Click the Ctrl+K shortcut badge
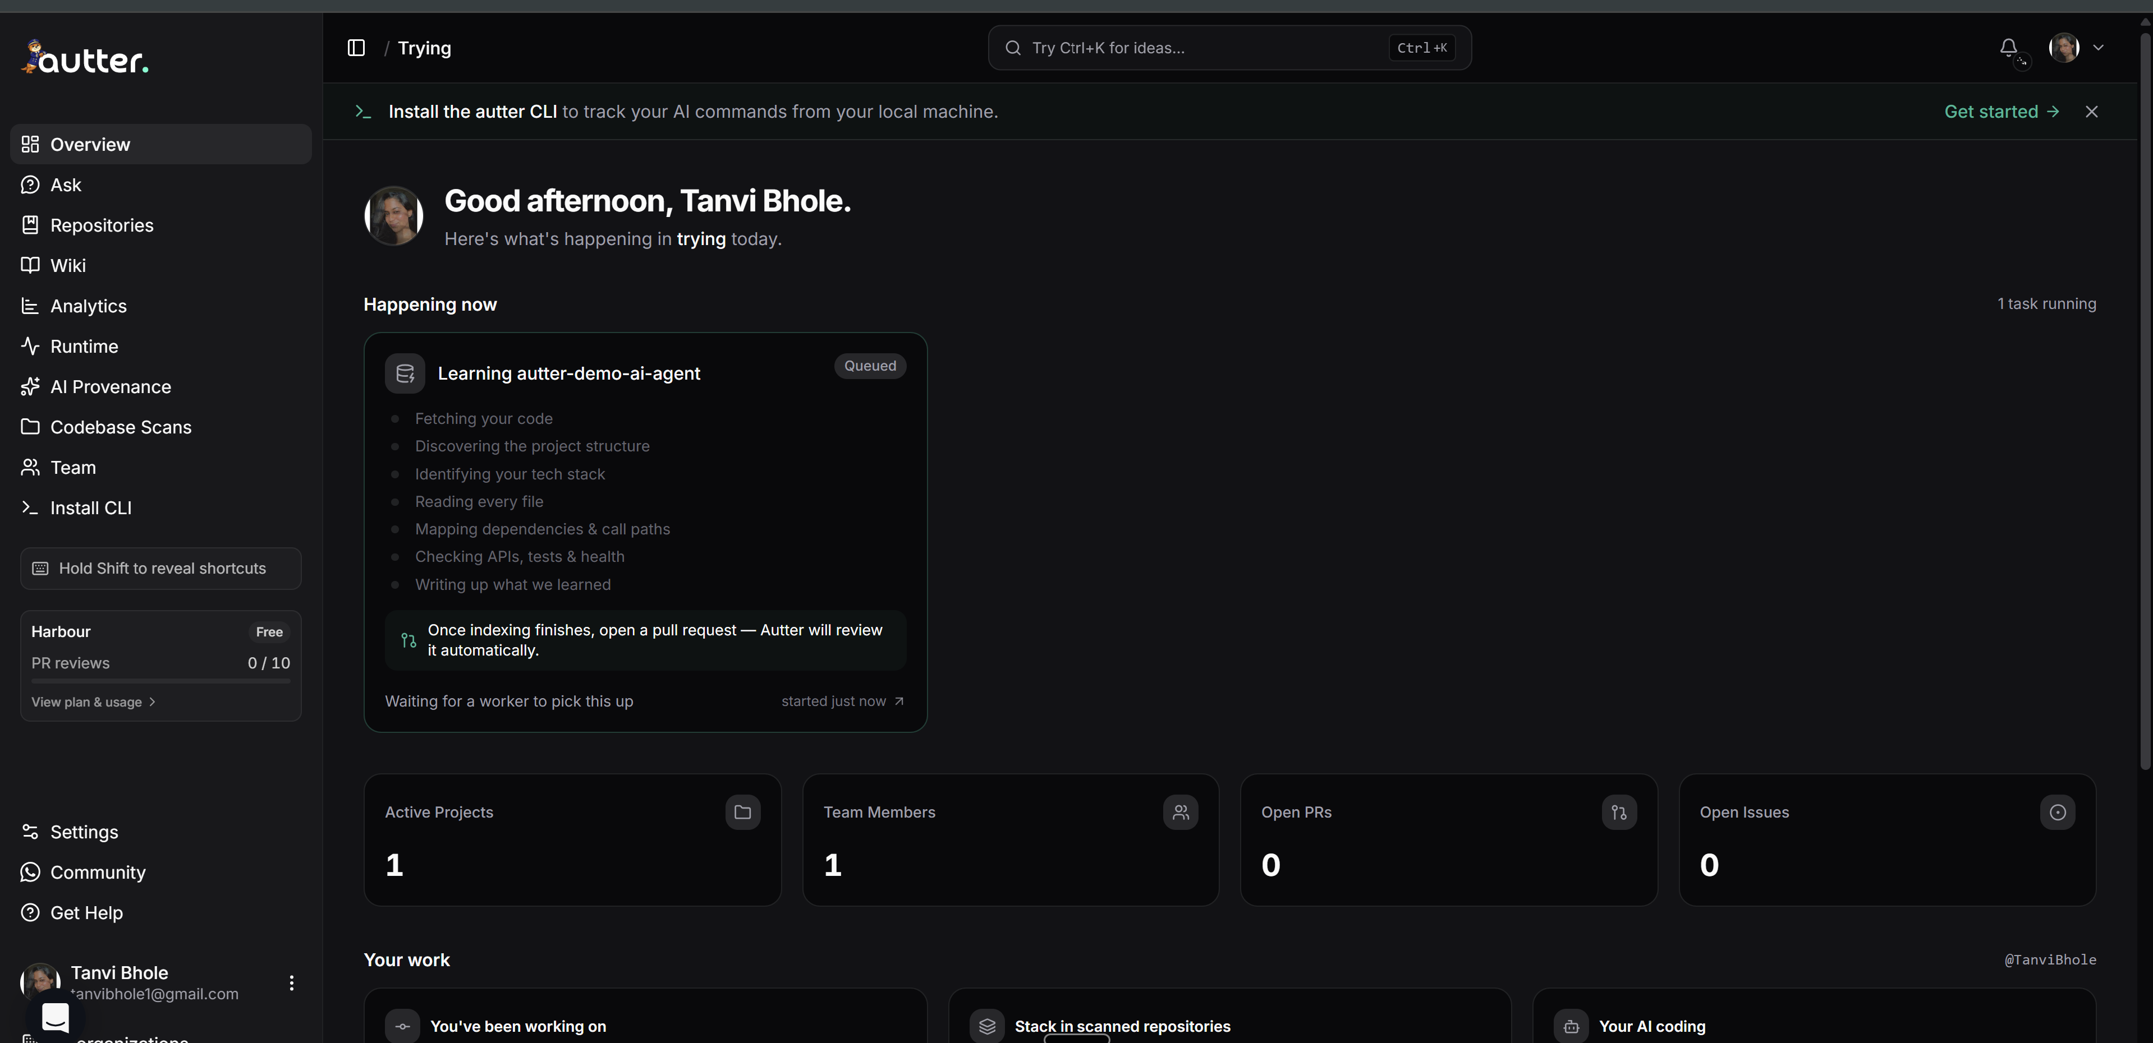 pyautogui.click(x=1422, y=48)
